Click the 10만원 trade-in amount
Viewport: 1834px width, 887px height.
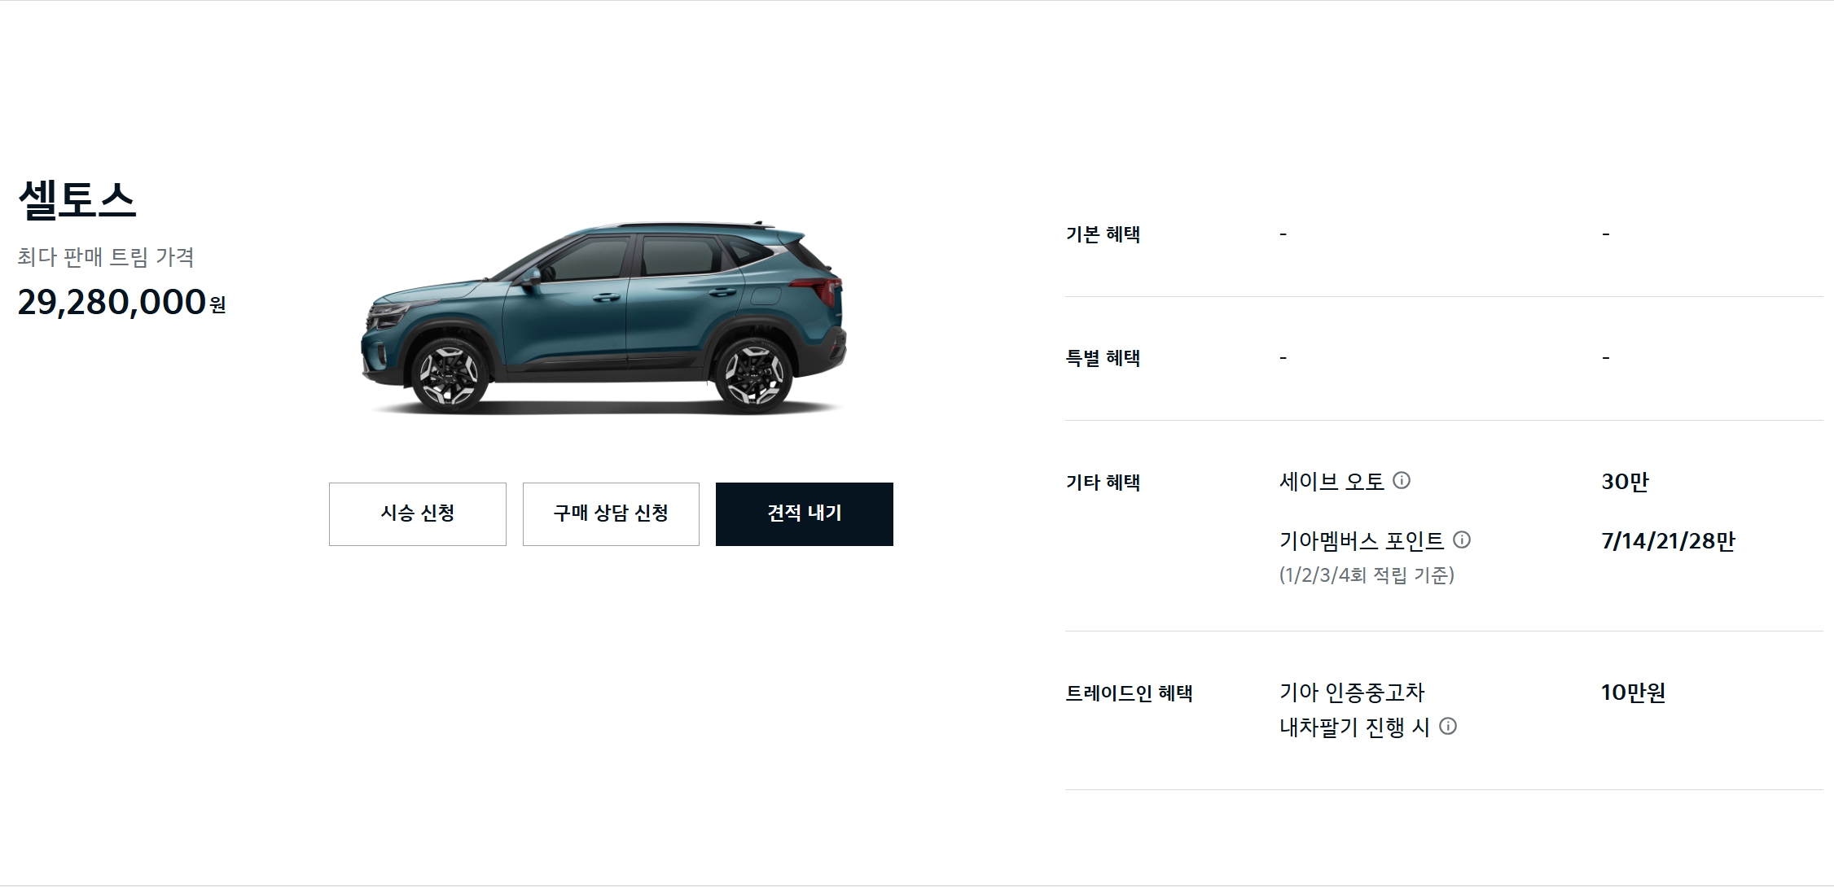[1633, 693]
